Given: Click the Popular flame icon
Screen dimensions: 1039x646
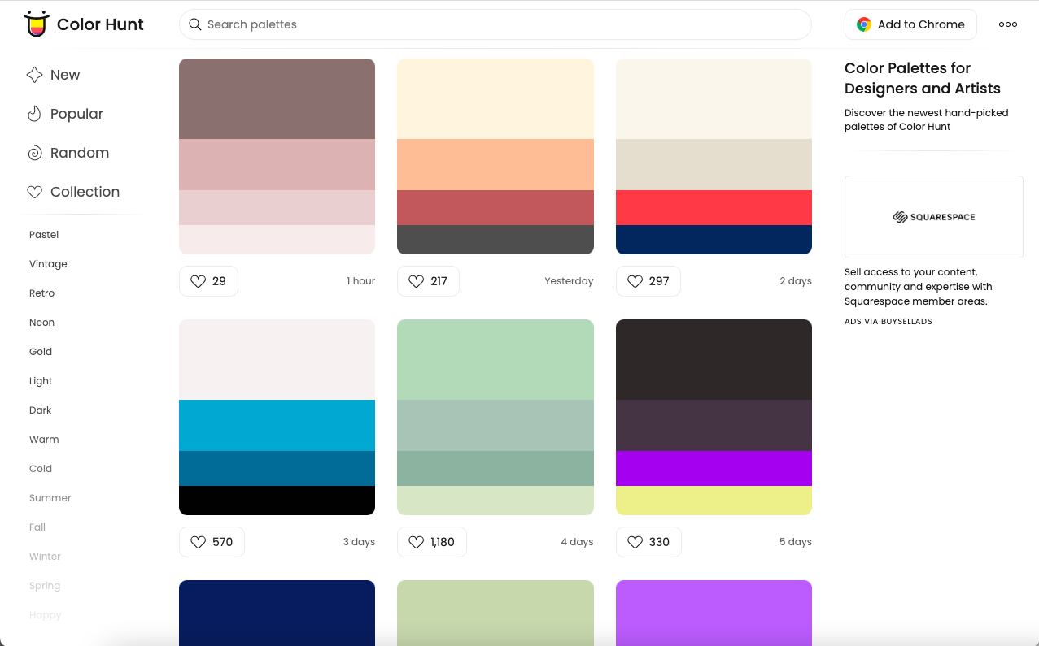Looking at the screenshot, I should point(34,114).
